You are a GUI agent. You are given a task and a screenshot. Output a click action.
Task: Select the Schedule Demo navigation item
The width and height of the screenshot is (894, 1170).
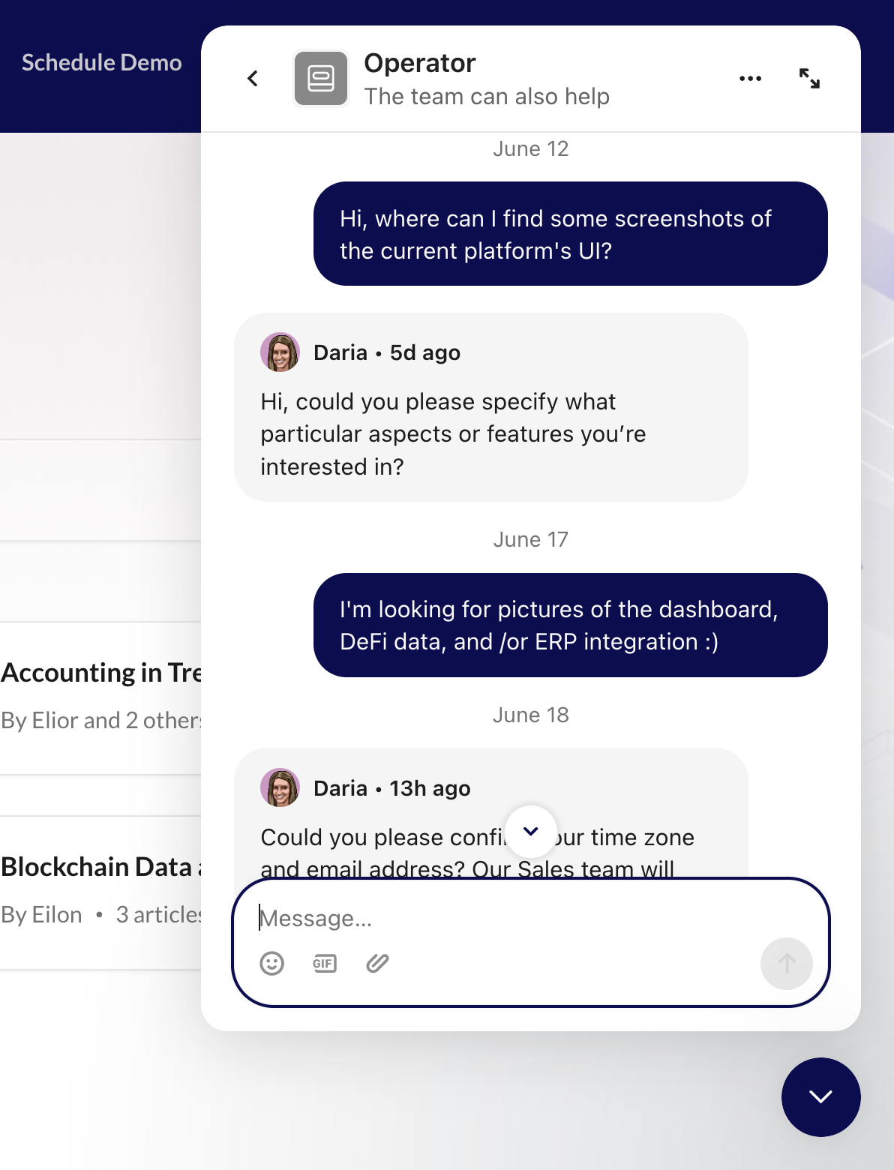pos(102,62)
